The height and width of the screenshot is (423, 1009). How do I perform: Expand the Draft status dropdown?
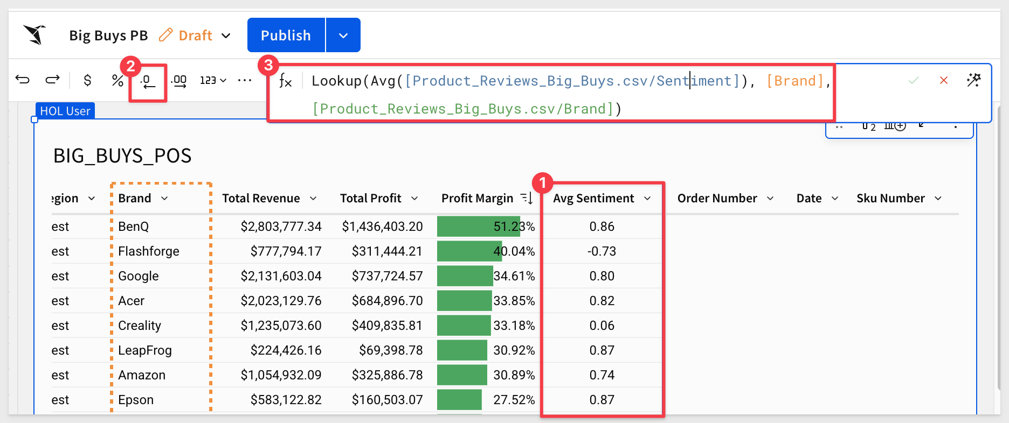click(226, 36)
